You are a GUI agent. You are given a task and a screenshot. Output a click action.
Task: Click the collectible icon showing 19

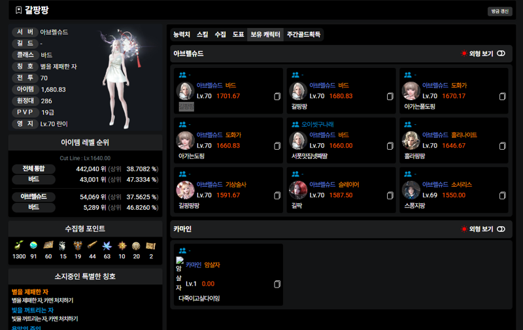coord(78,246)
